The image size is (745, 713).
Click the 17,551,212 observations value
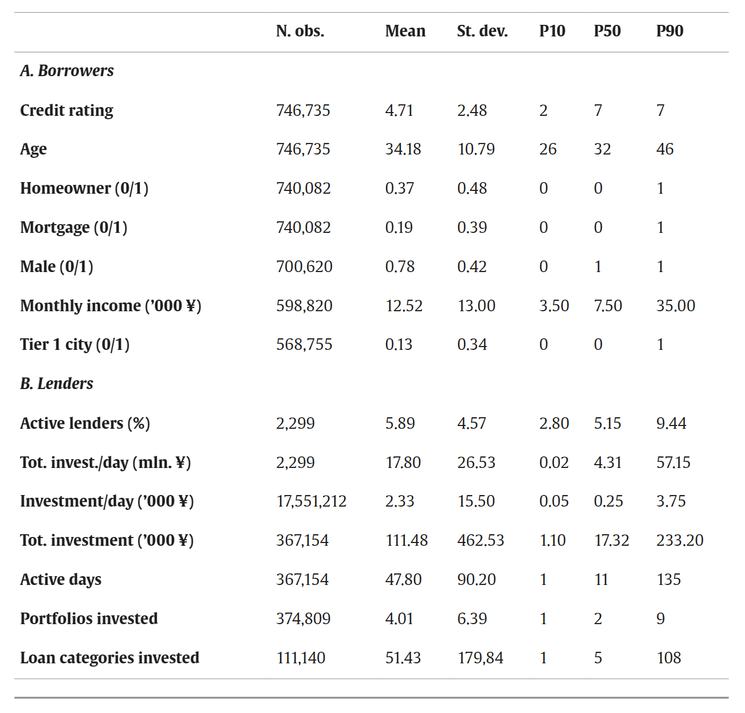[311, 501]
